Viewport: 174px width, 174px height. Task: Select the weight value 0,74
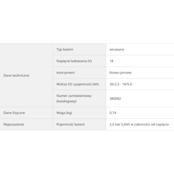113,113
